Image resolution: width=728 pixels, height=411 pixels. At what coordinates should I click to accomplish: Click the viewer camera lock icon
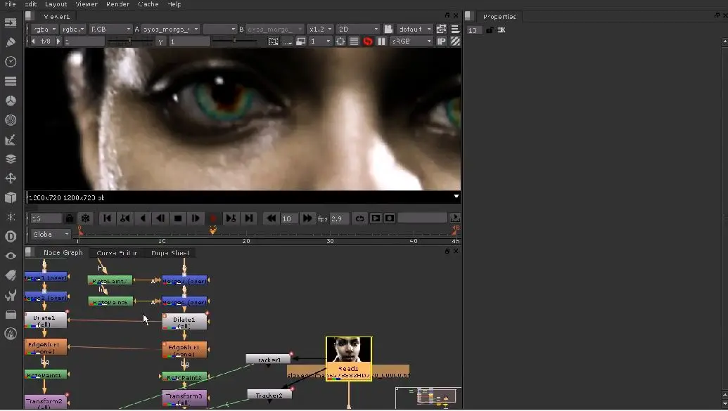[x=388, y=30]
